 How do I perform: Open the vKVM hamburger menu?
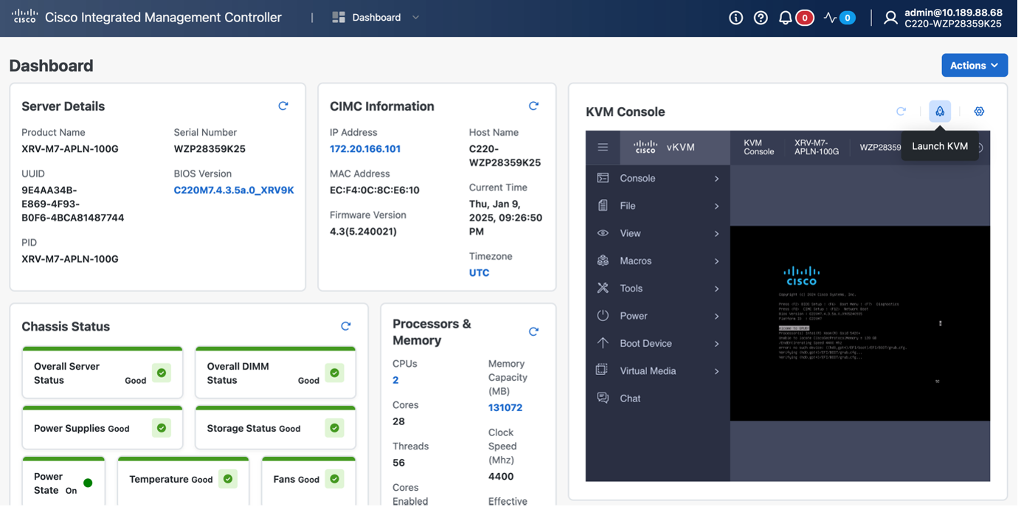click(x=603, y=147)
